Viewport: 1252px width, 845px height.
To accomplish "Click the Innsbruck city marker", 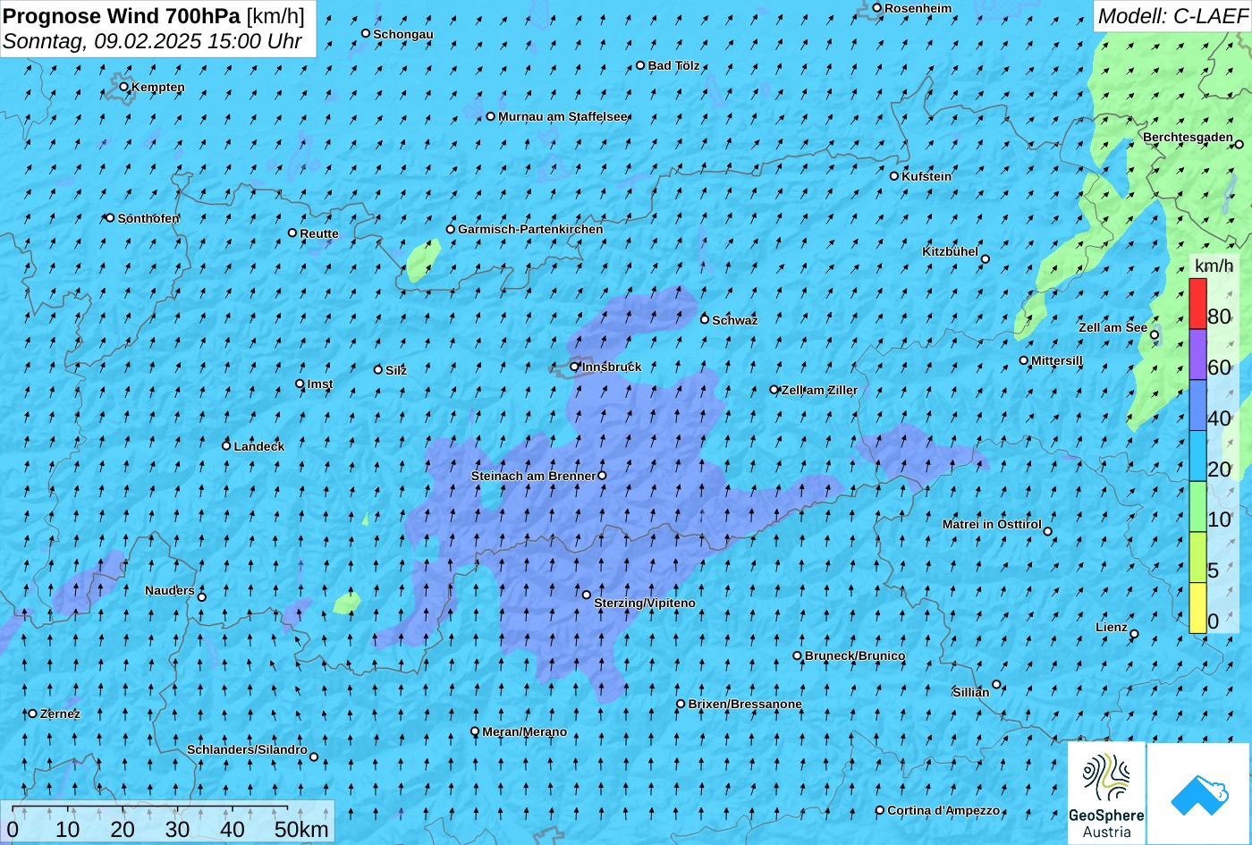I will pos(575,366).
